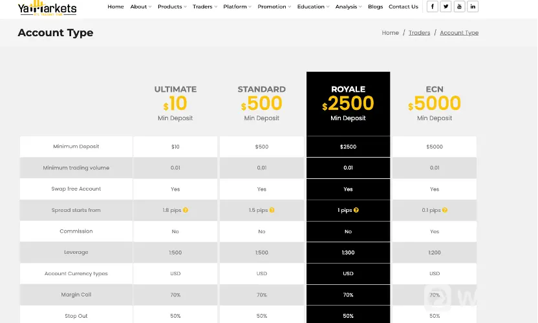Select the ULTIMATE $10 account header
This screenshot has height=323, width=538.
tap(175, 103)
